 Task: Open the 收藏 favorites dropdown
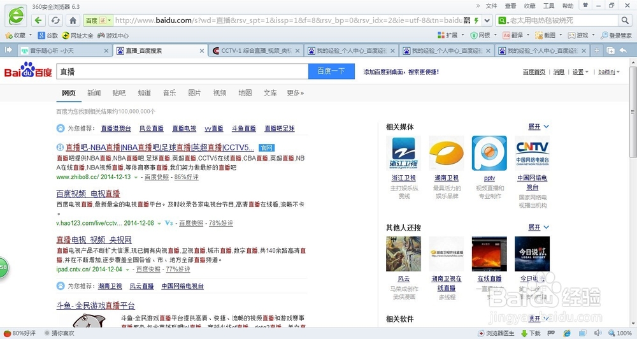18,35
